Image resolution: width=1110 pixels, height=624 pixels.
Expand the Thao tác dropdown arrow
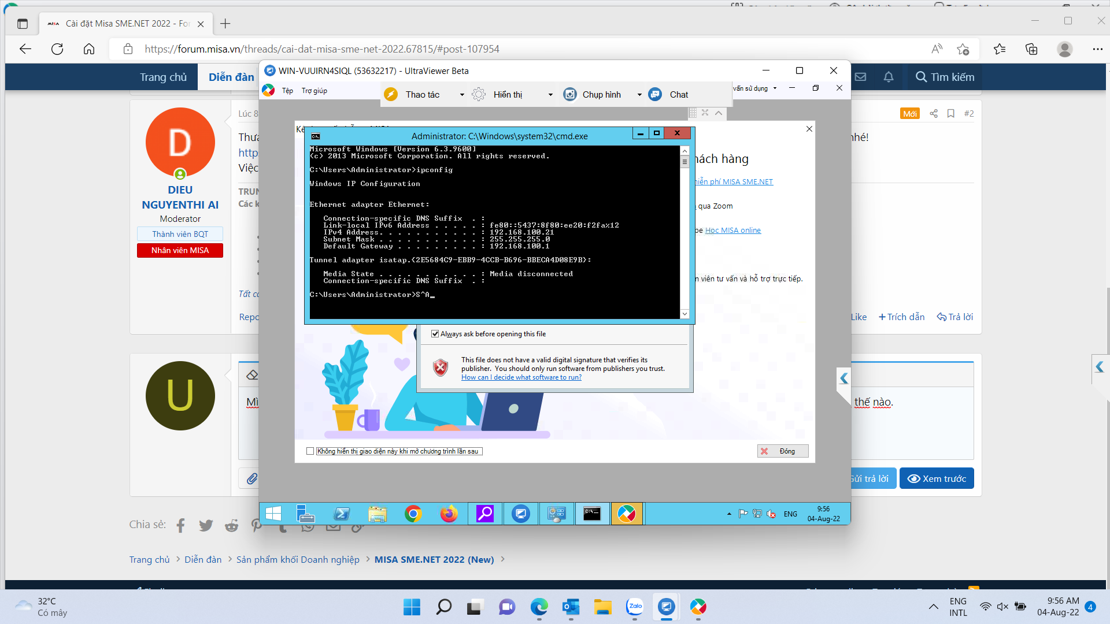[462, 95]
